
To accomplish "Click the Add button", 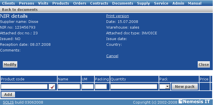I will point(8,95).
